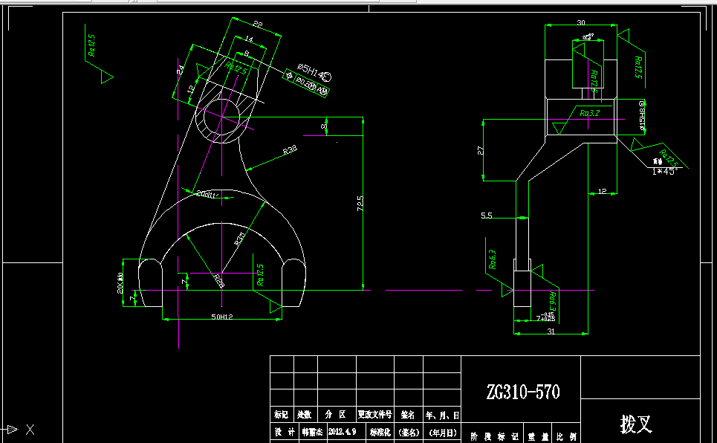Select the standalone Ra12.5 symbol at top-left
717x443 pixels.
[99, 53]
